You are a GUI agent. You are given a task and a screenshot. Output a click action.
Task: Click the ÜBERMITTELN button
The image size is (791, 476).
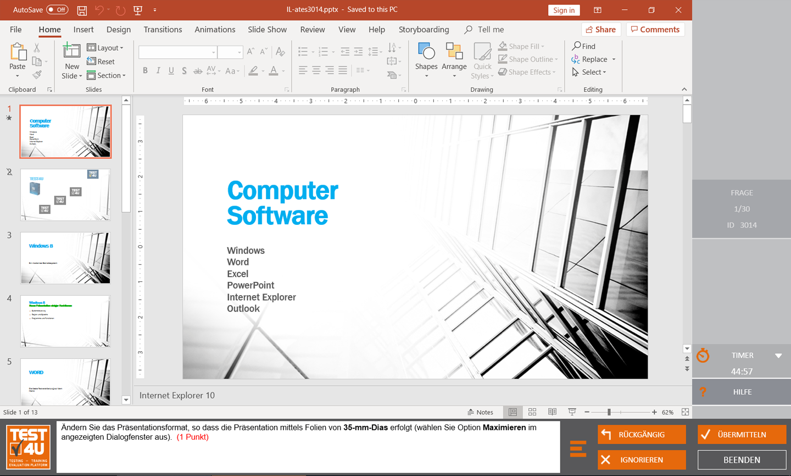(742, 434)
